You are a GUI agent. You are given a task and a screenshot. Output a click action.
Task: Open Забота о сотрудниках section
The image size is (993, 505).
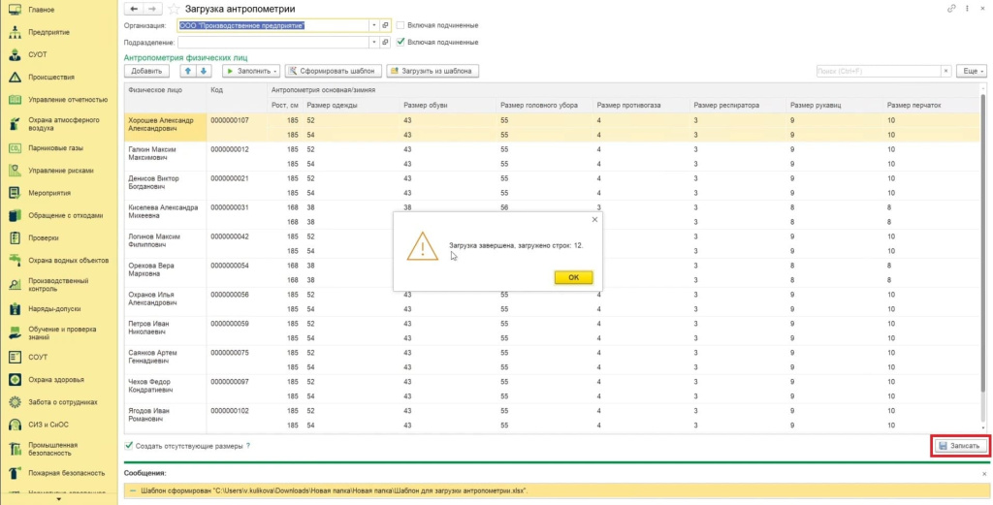pyautogui.click(x=63, y=402)
